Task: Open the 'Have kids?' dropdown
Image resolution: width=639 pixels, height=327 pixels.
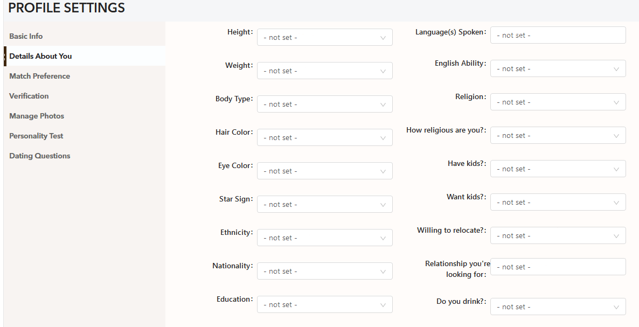Action: tap(558, 169)
